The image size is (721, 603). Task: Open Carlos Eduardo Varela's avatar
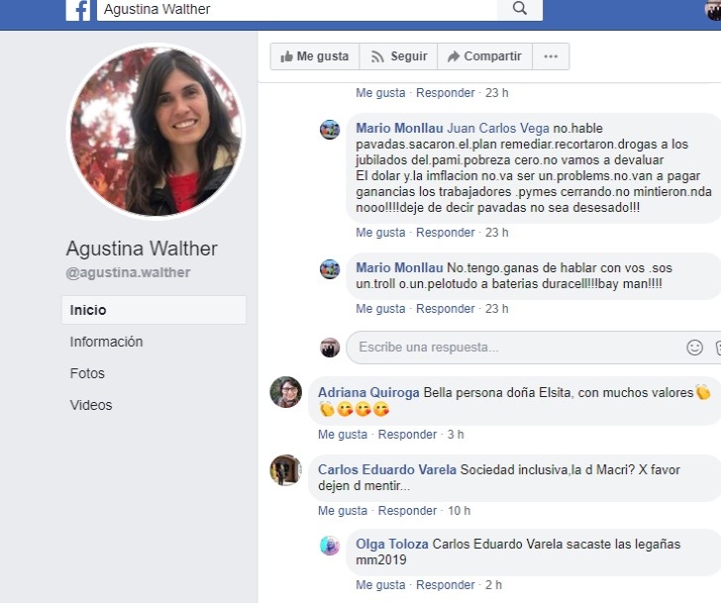pyautogui.click(x=285, y=470)
